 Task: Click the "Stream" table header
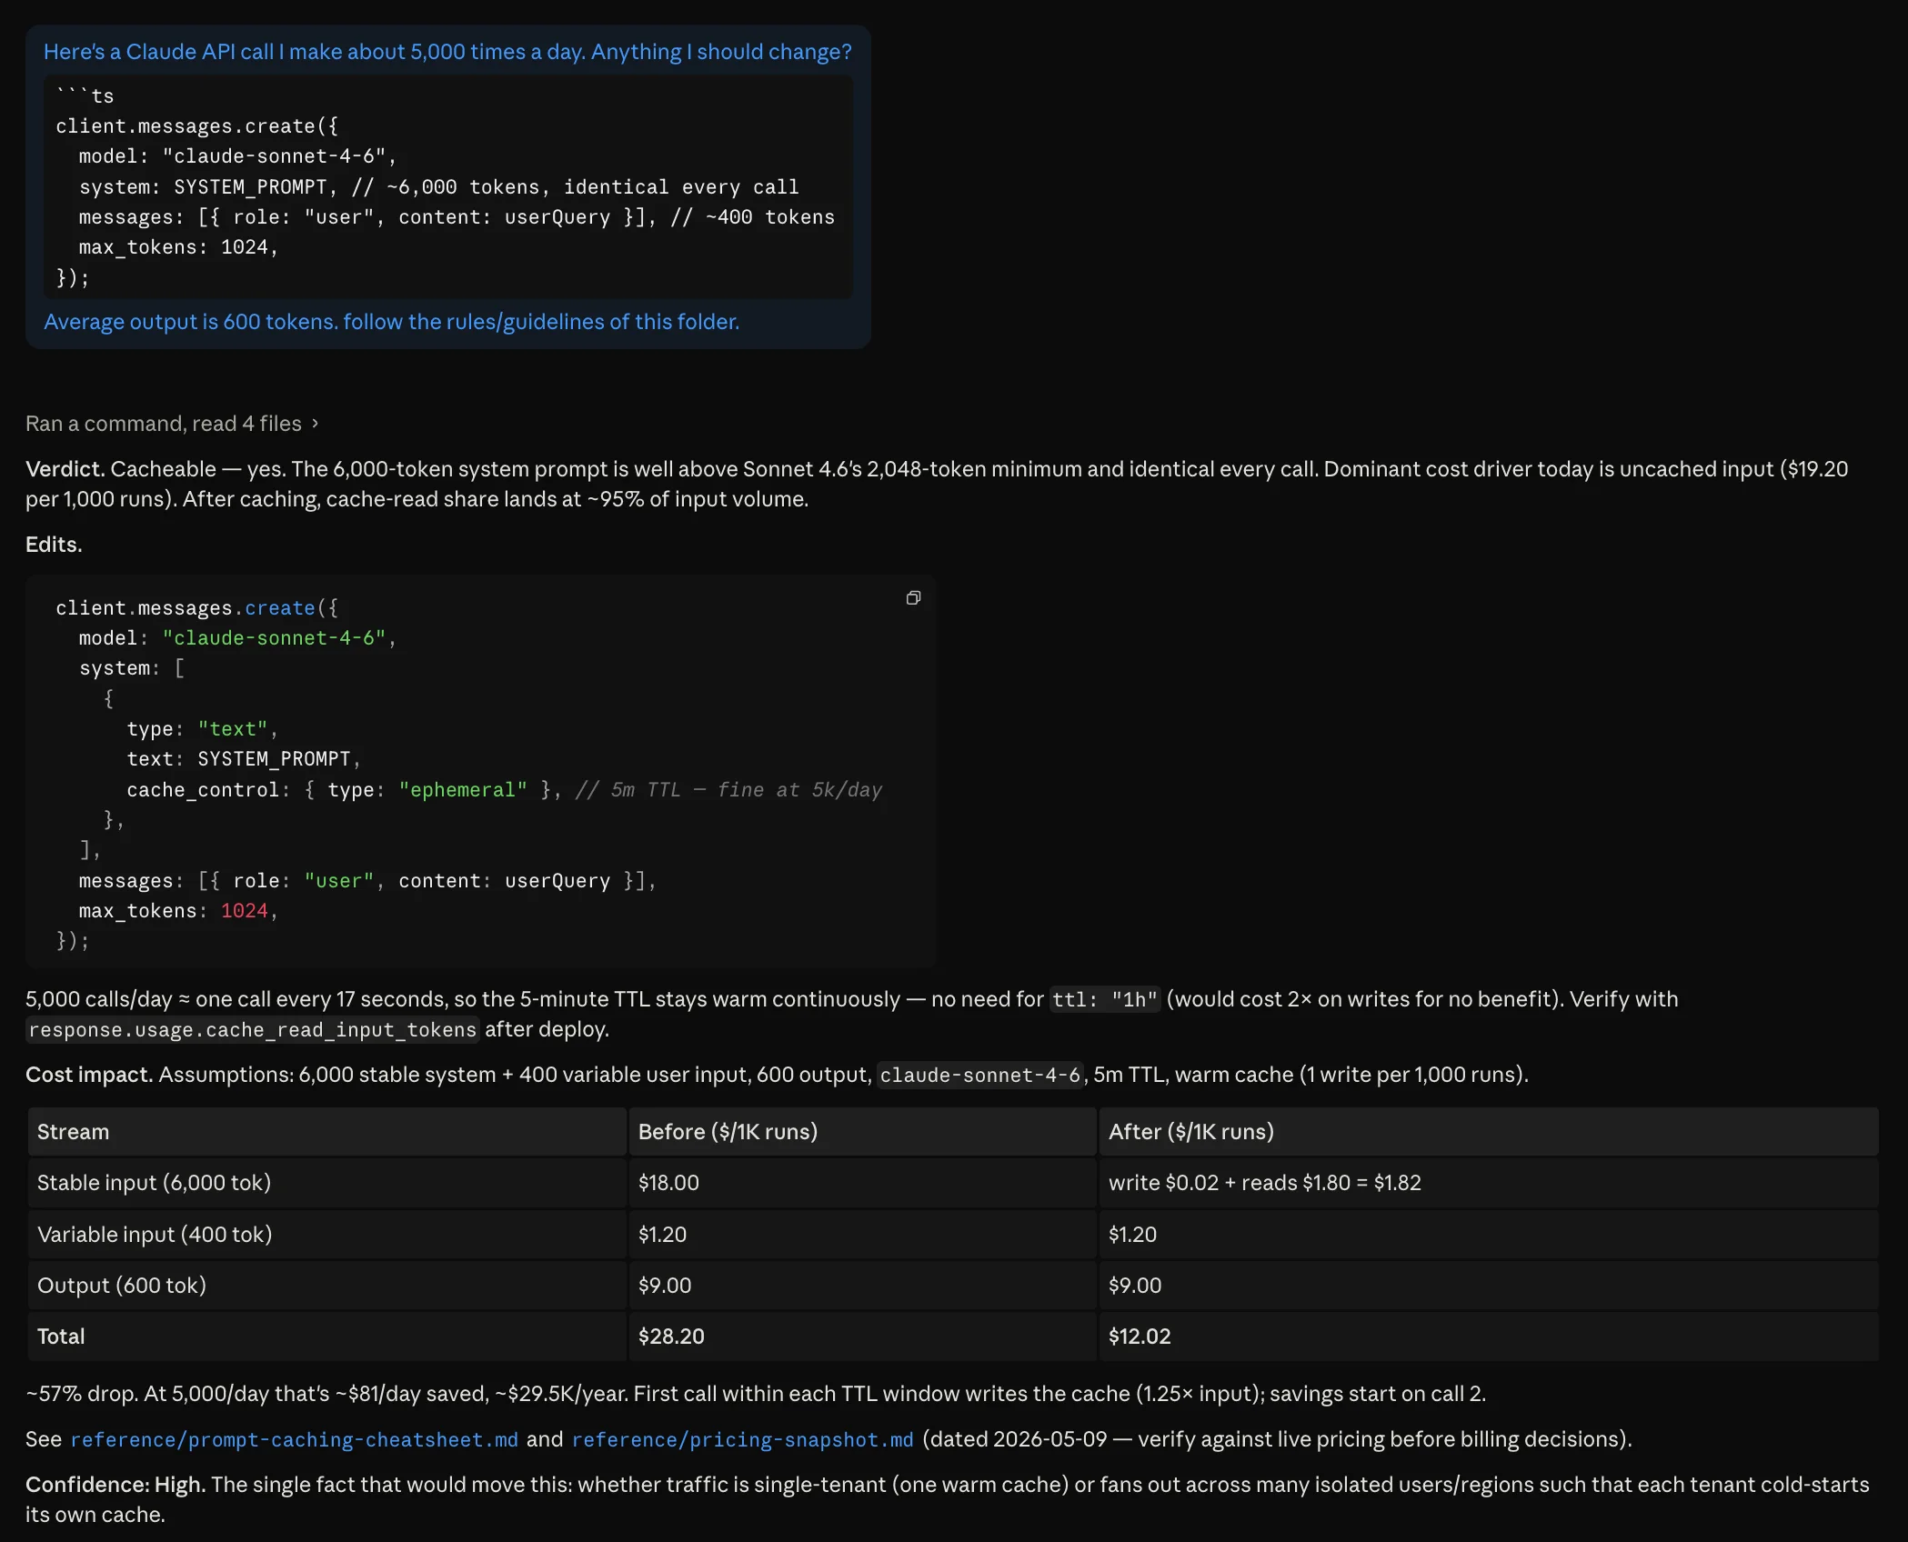327,1132
